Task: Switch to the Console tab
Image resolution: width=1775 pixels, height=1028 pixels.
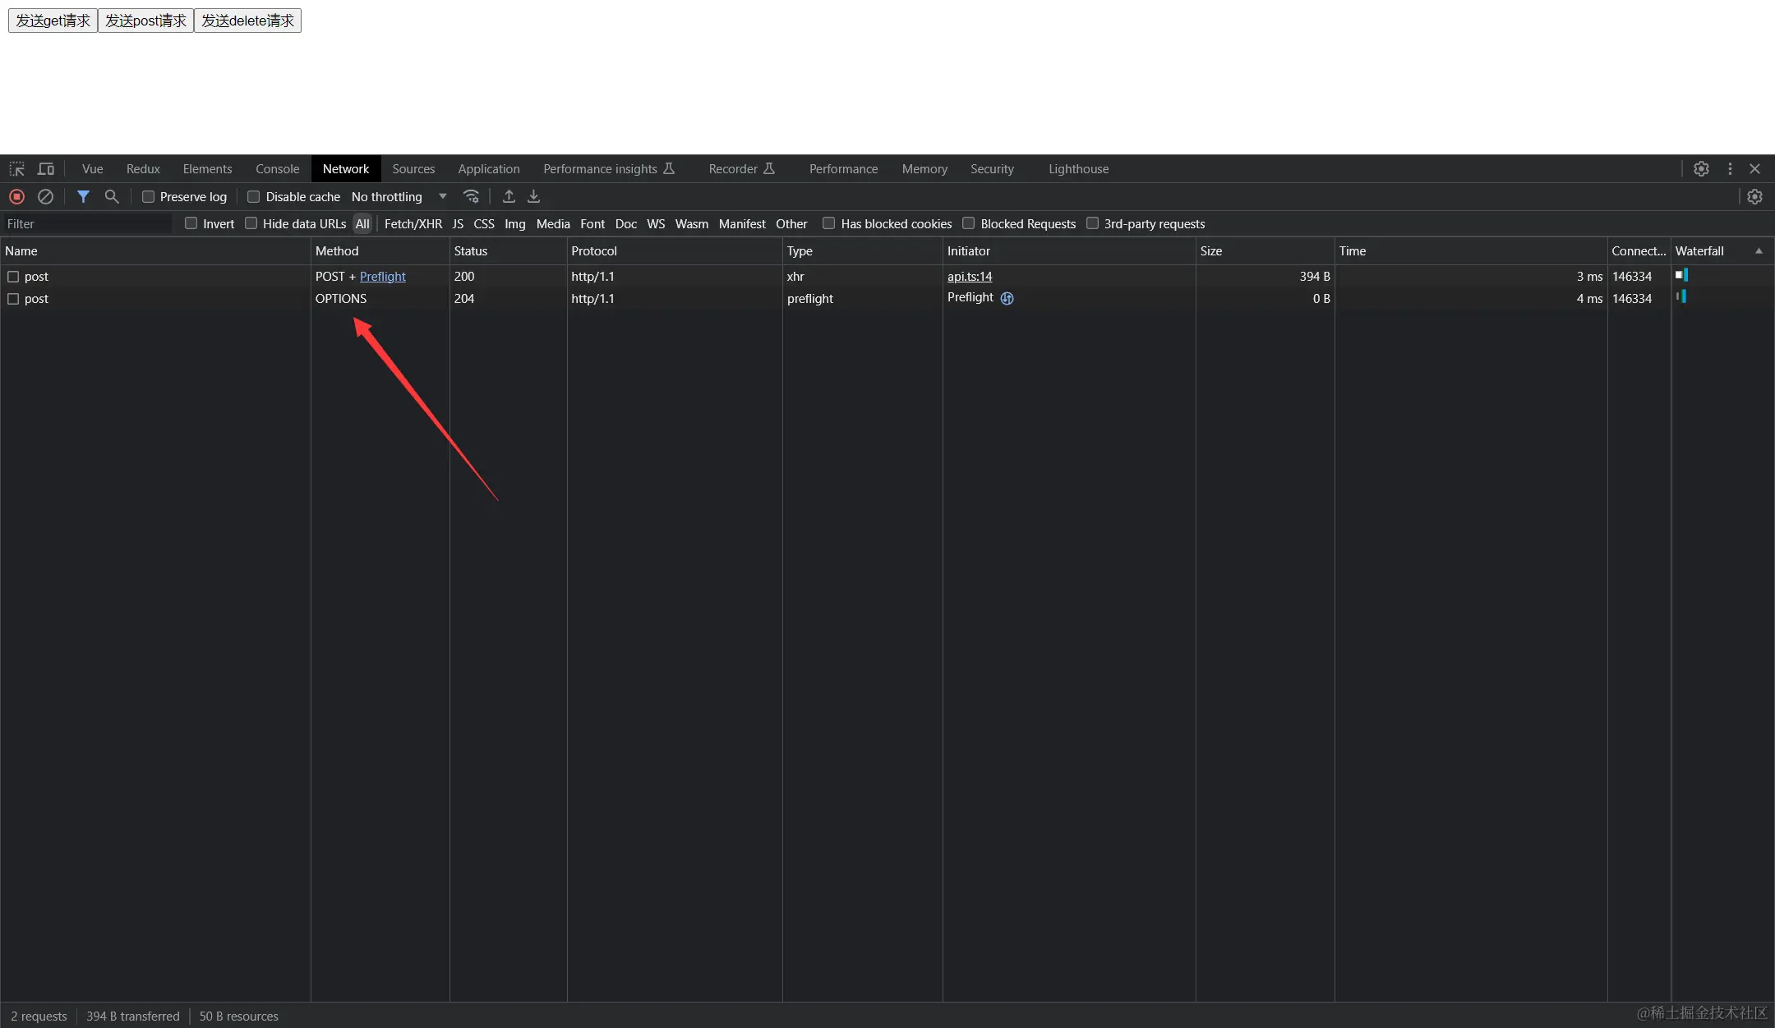Action: 277,169
